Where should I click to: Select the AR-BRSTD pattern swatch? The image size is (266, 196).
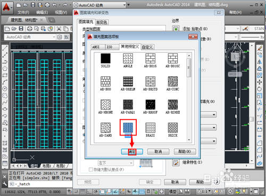151,82
